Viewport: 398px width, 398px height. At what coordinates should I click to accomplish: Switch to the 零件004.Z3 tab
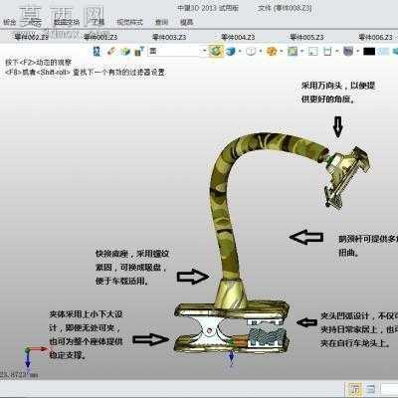click(238, 37)
